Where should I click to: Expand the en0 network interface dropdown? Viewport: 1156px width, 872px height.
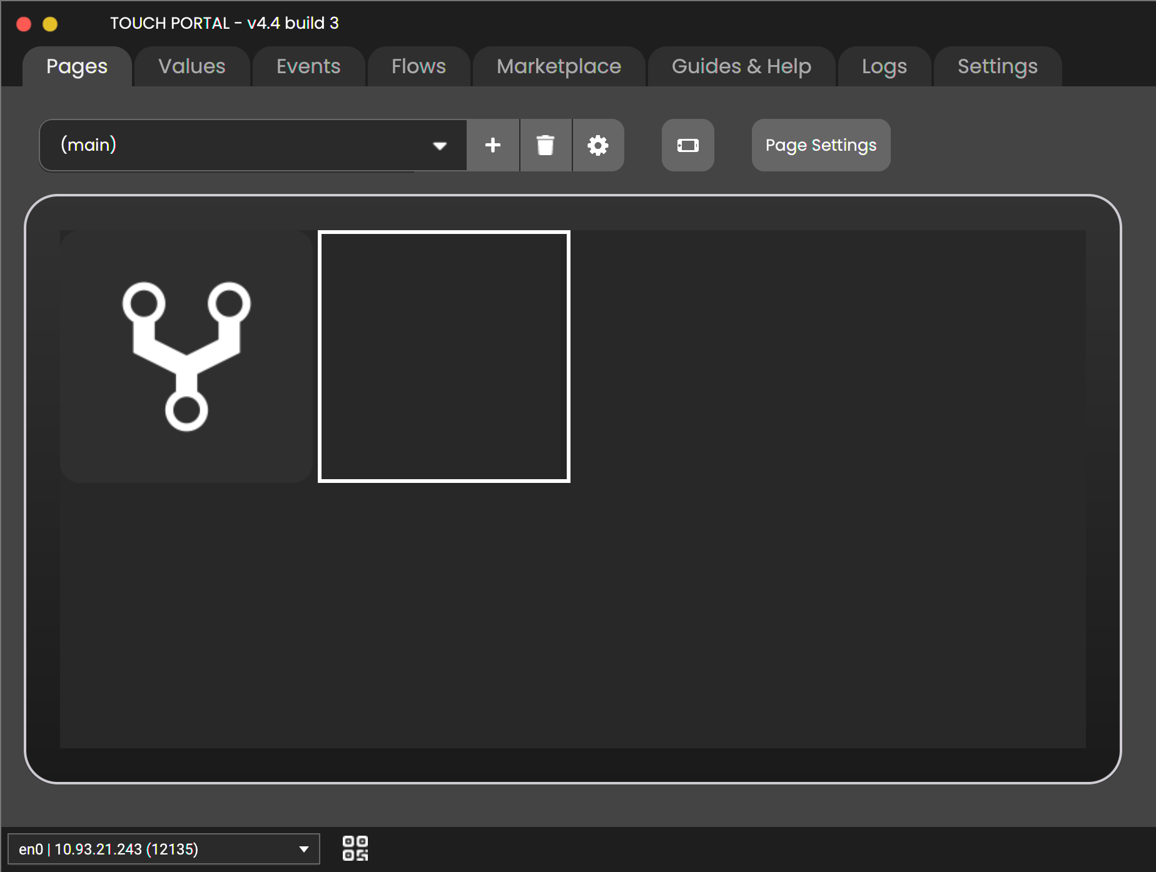click(x=164, y=849)
